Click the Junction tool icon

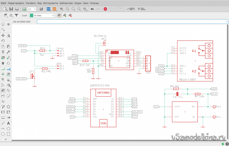click(x=3, y=74)
